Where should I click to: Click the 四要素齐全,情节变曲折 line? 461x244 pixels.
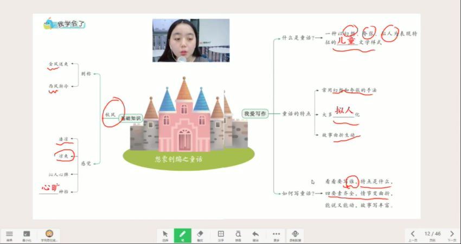pyautogui.click(x=359, y=194)
